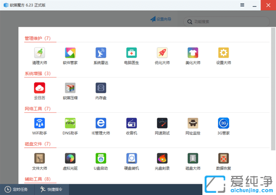
Task: Click 设置向导 setup wizard link
Action: (x=160, y=19)
